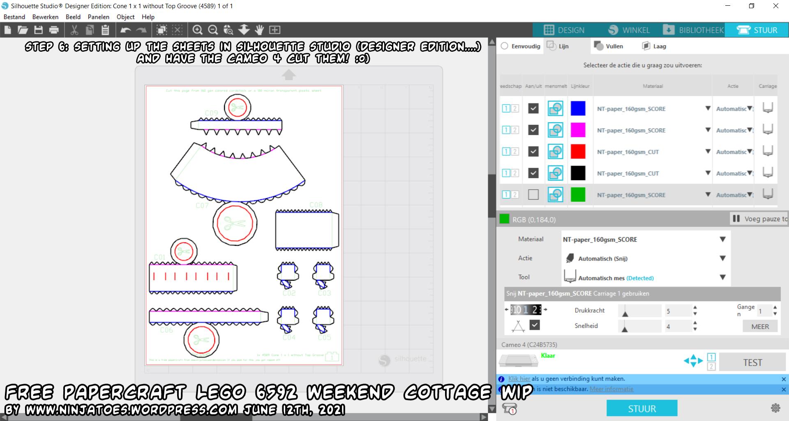Image resolution: width=789 pixels, height=421 pixels.
Task: Click the media load arrow above mat
Action: point(288,75)
